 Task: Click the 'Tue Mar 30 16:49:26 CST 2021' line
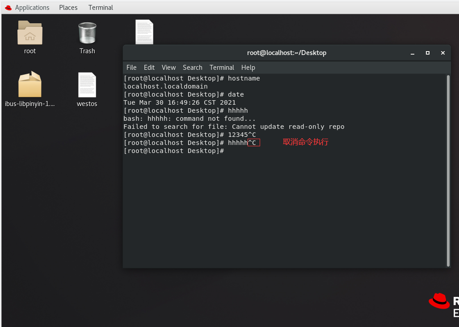click(179, 102)
